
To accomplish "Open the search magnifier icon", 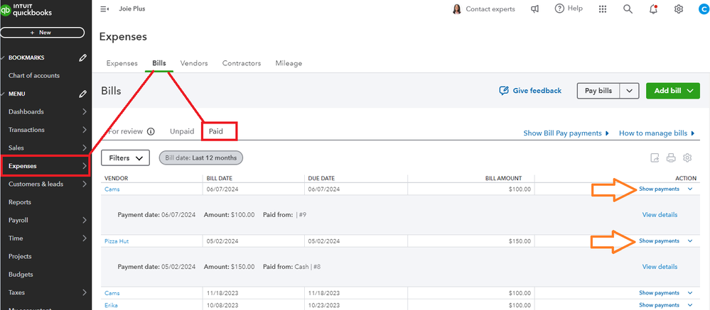I will pos(628,9).
